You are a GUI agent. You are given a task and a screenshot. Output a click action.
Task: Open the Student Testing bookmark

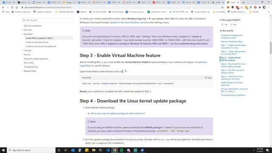coord(238,12)
